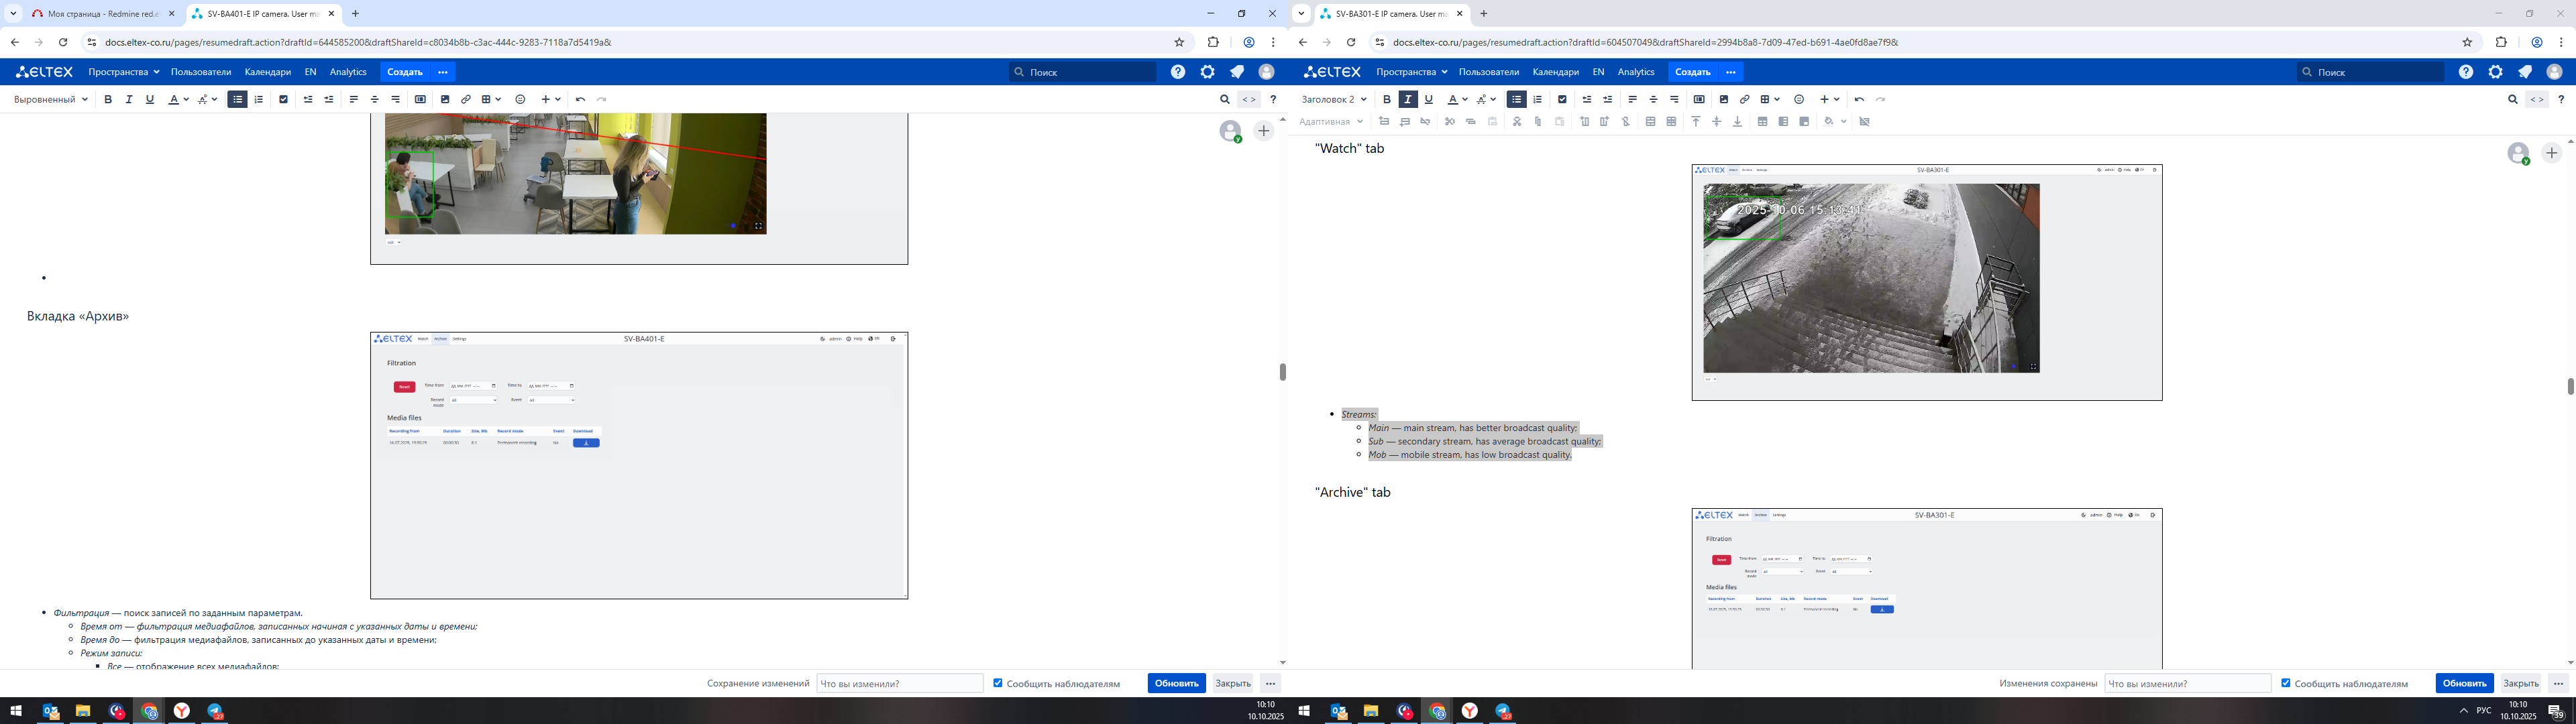
Task: Click undo arrow in SV-BA301-E editor
Action: tap(1859, 99)
